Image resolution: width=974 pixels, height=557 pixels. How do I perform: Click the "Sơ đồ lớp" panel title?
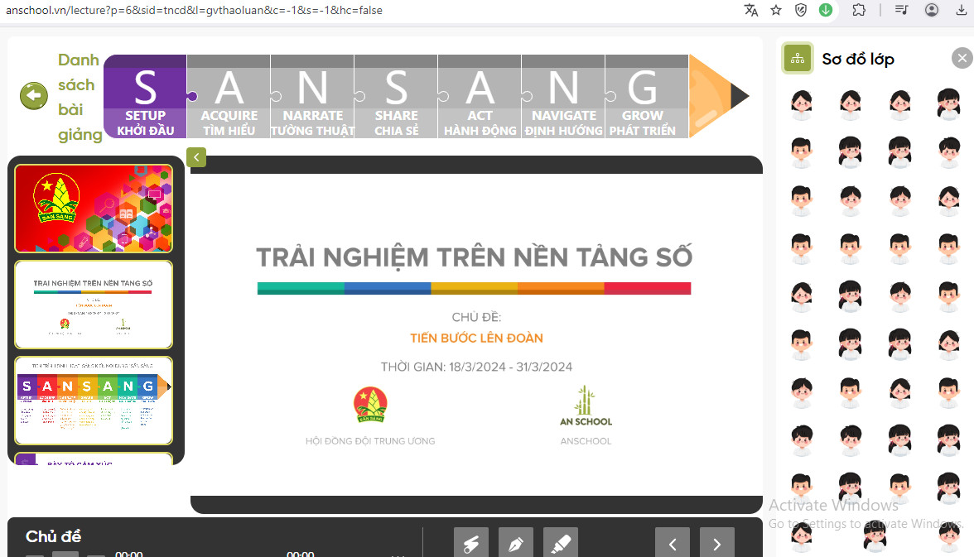coord(858,59)
